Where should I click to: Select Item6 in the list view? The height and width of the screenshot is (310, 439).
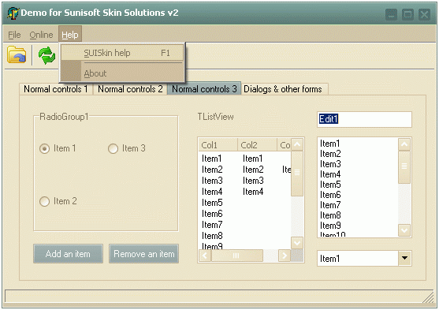212,214
